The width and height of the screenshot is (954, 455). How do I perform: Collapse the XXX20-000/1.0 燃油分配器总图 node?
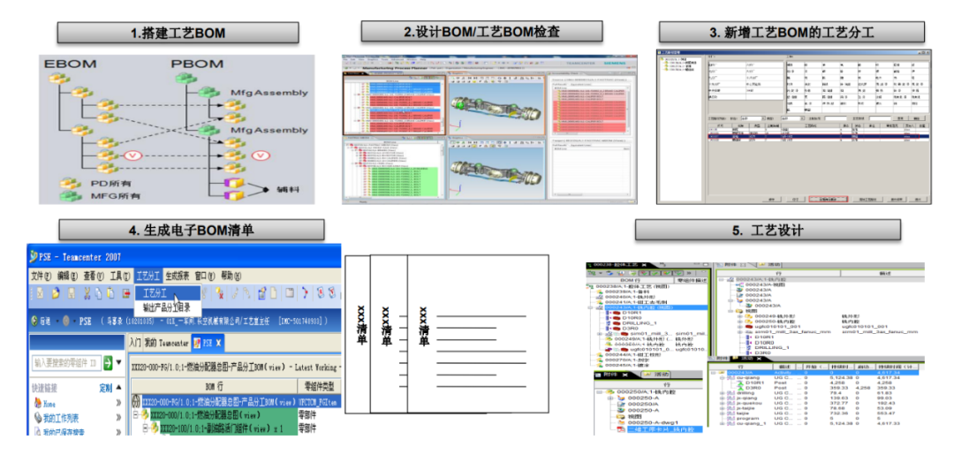pyautogui.click(x=136, y=414)
